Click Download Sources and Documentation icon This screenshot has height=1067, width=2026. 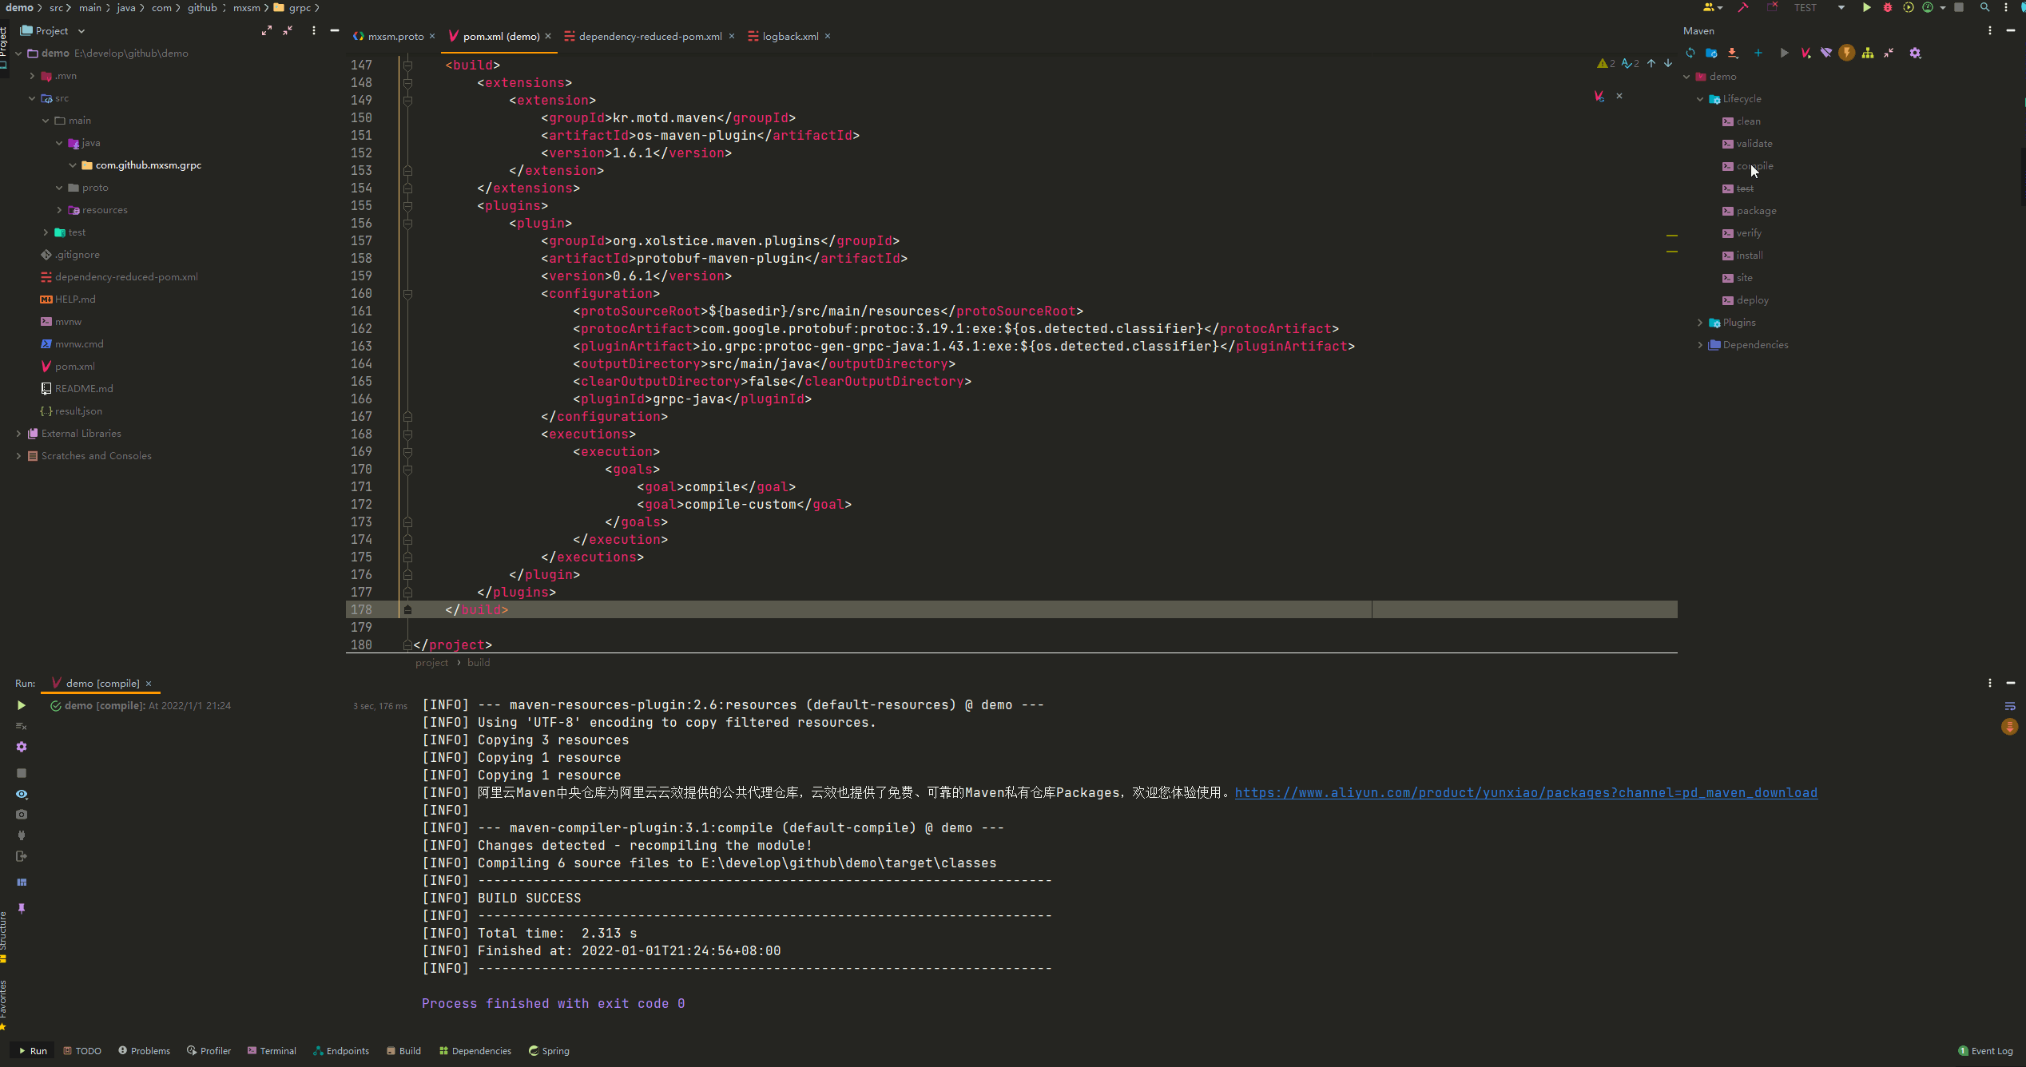1733,53
